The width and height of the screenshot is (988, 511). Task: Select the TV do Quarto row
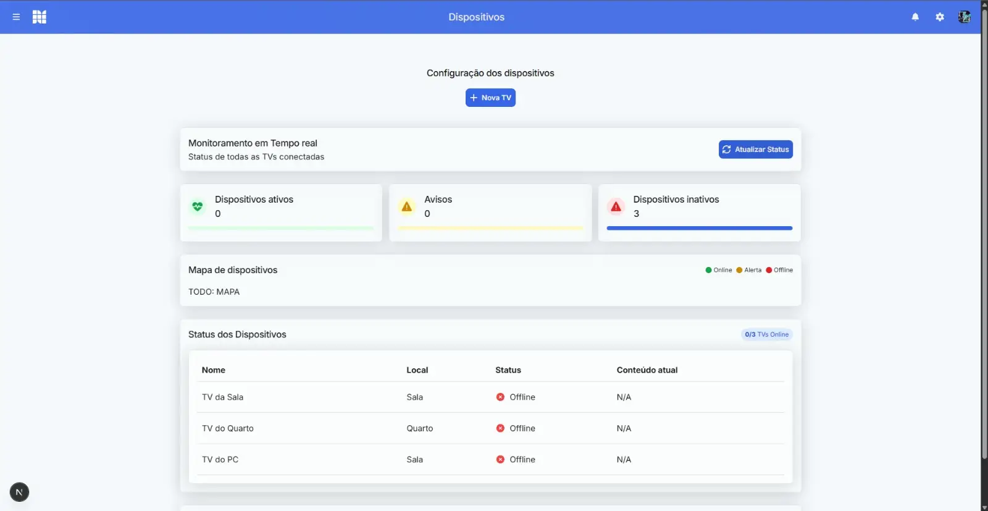[x=228, y=428]
